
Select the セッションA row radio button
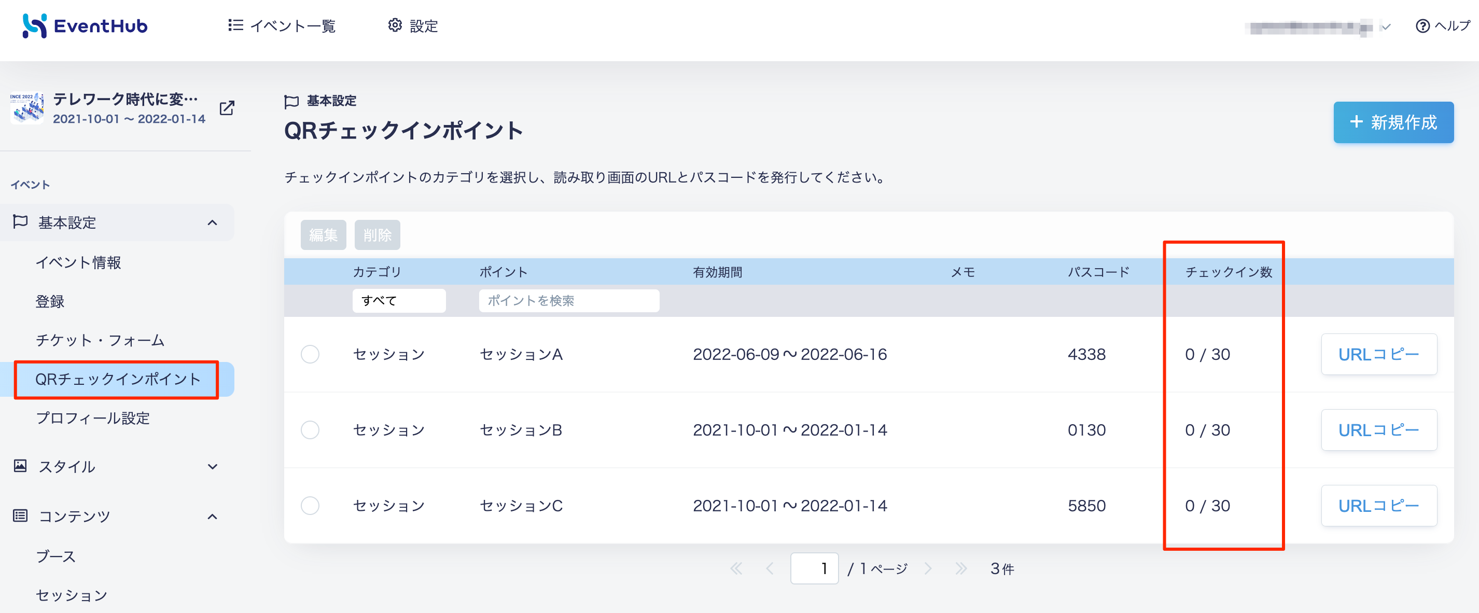[310, 354]
